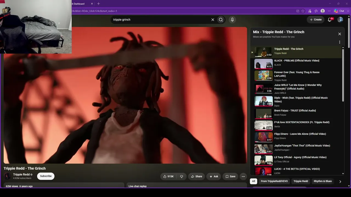Click the Trippie Redd channel name
This screenshot has width=351, height=197.
point(21,175)
